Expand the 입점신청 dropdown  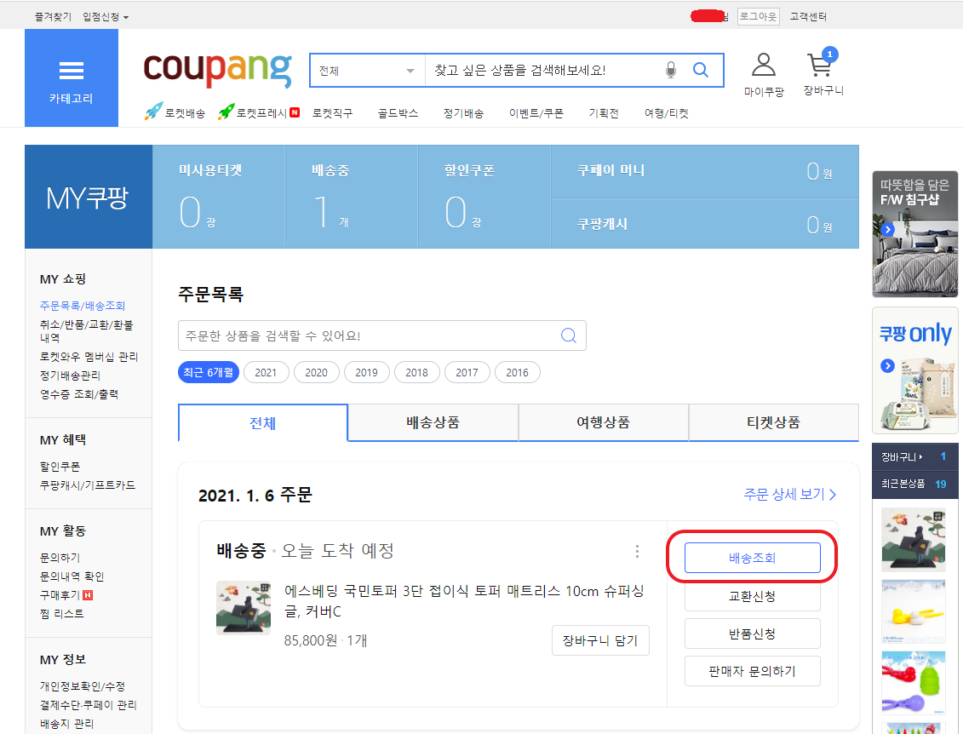106,16
